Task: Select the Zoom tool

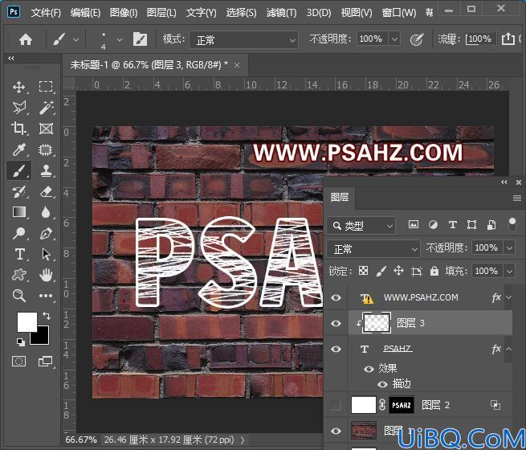Action: pyautogui.click(x=18, y=296)
